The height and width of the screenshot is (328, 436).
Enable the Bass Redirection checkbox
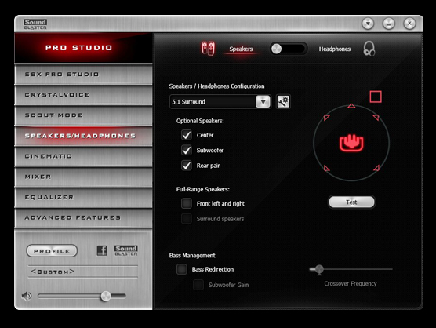tap(182, 269)
